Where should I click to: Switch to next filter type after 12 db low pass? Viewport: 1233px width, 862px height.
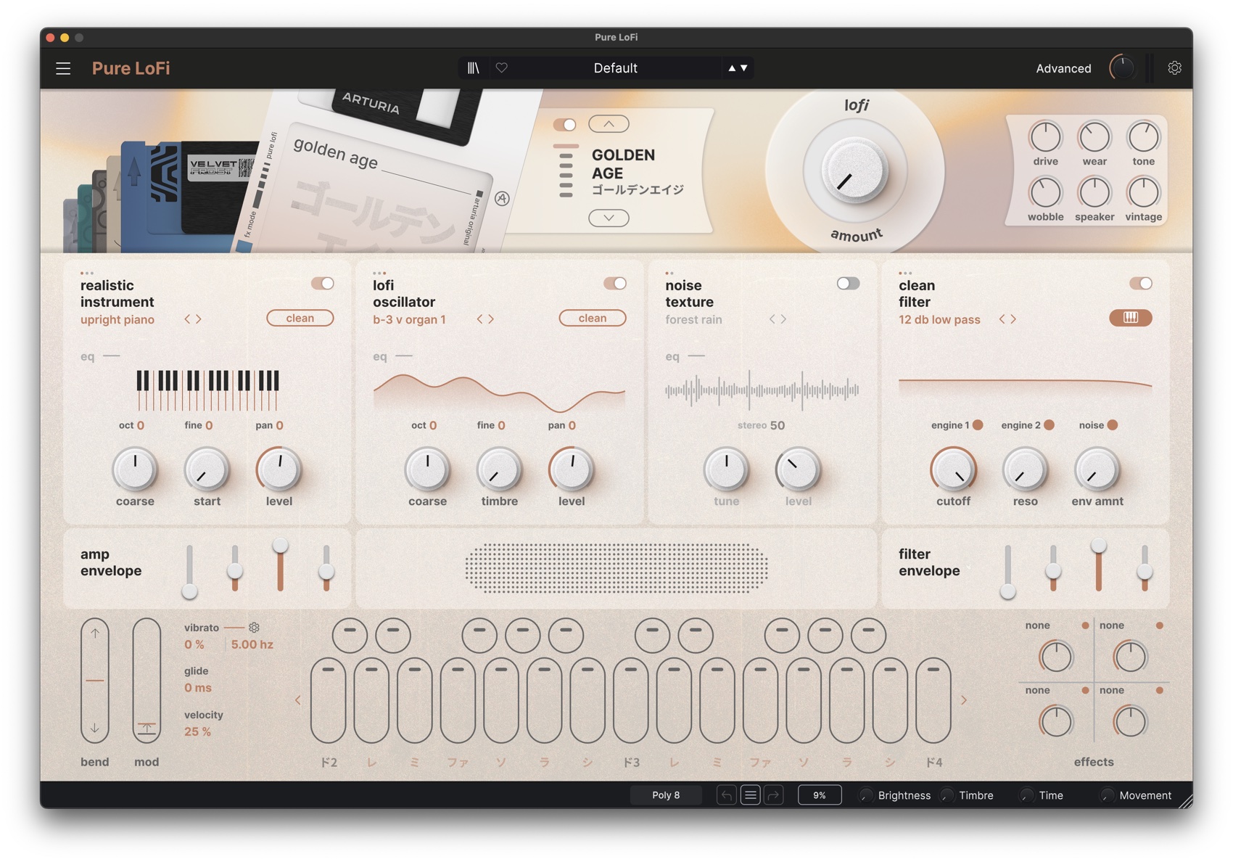[1013, 319]
